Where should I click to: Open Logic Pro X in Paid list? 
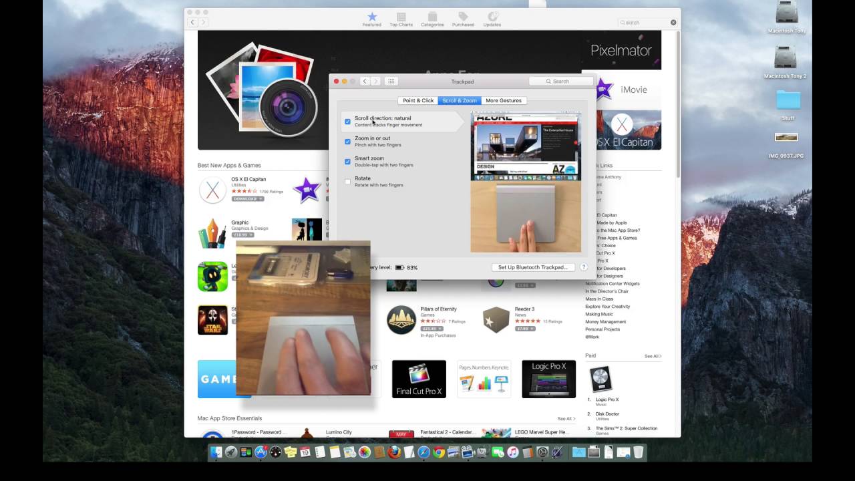click(607, 399)
